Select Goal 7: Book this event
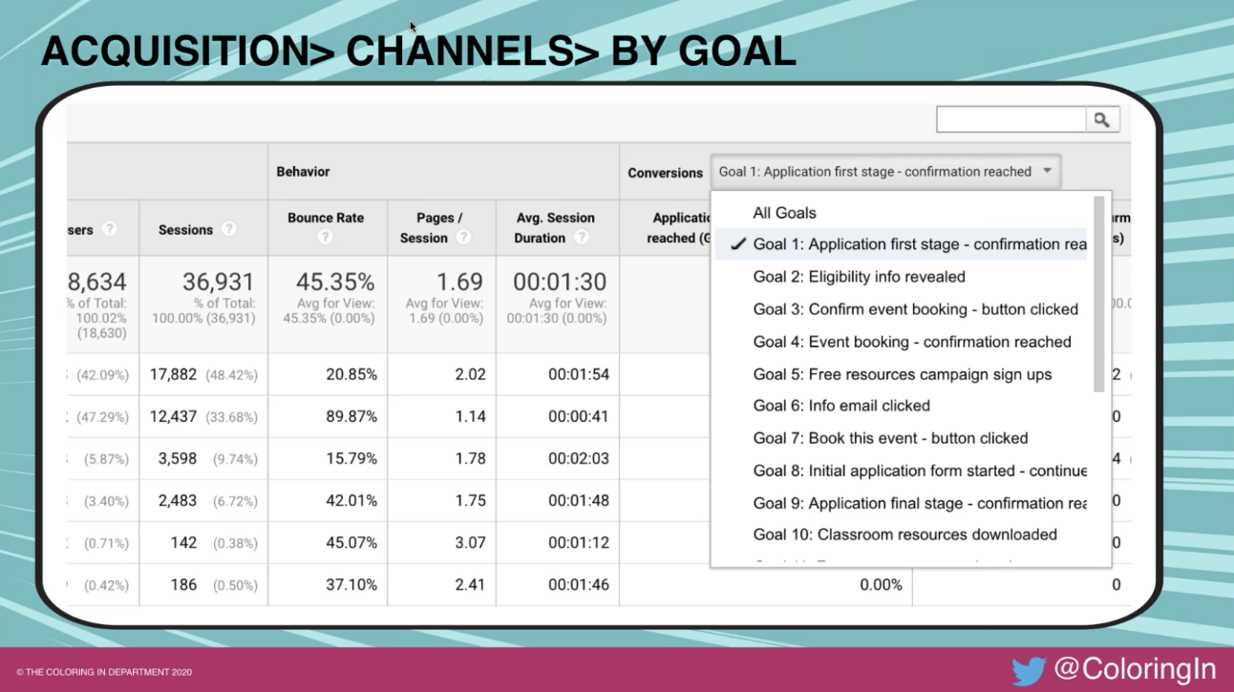This screenshot has height=692, width=1234. pos(891,438)
